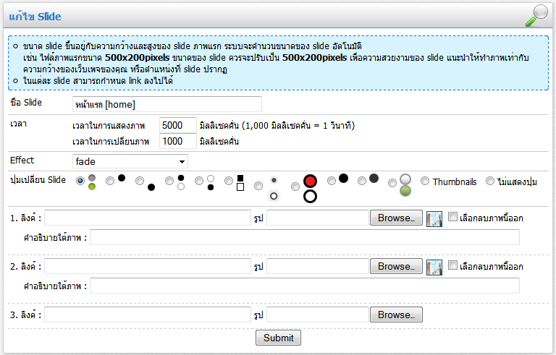Select the gray and green dot button style
Image resolution: width=556 pixels, height=355 pixels.
[80, 181]
